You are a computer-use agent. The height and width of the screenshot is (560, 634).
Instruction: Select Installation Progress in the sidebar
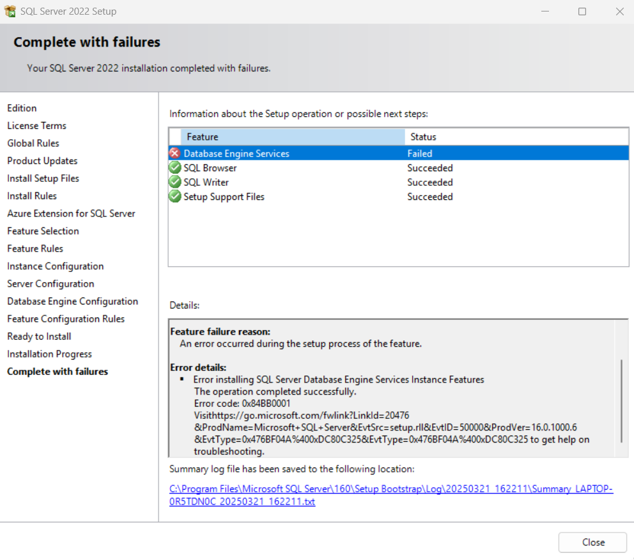pos(49,354)
